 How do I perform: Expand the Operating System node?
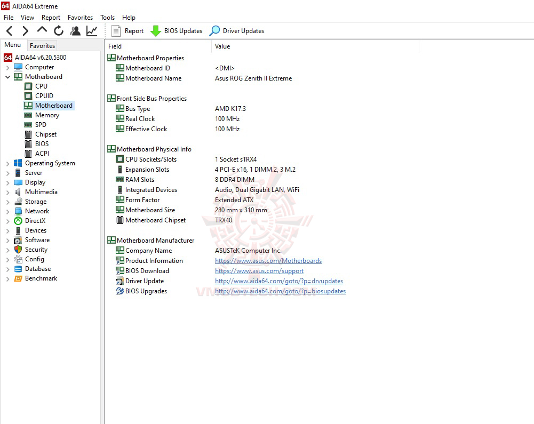coord(7,164)
